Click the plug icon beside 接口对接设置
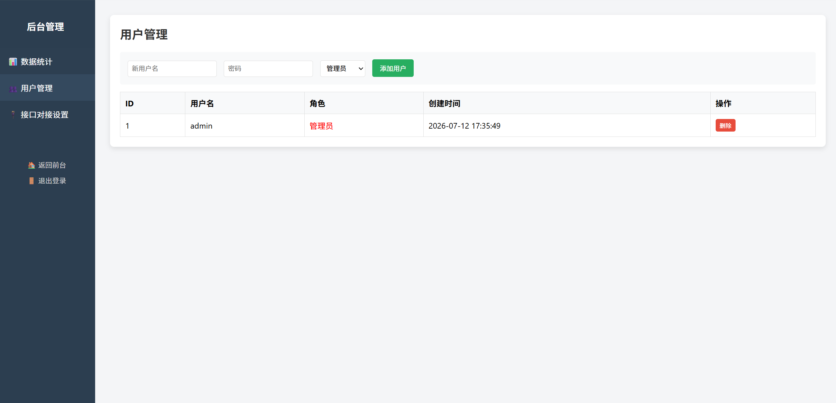This screenshot has height=403, width=836. tap(13, 115)
